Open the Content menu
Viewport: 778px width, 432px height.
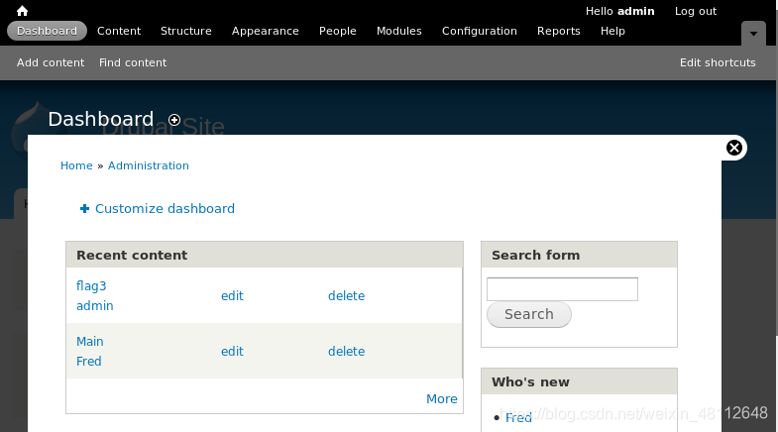119,31
